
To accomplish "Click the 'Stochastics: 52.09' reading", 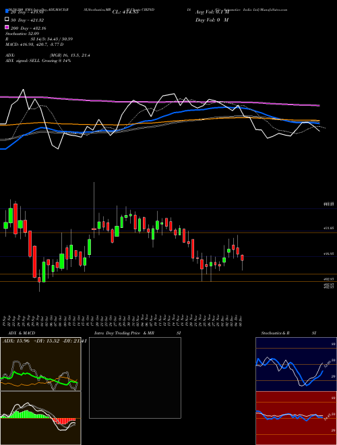I will coord(22,34).
